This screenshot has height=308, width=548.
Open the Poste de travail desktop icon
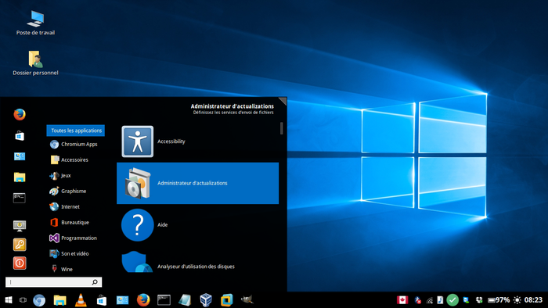pos(36,23)
